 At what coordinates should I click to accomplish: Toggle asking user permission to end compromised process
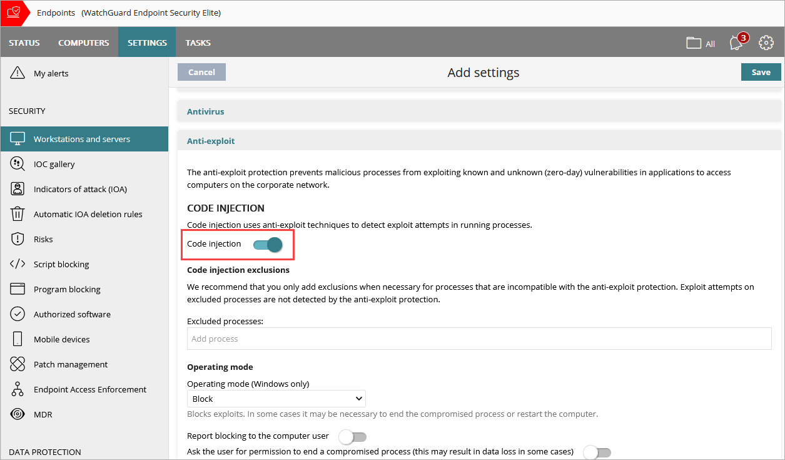pos(597,451)
